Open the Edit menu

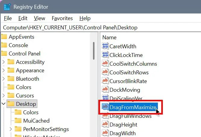coord(23,18)
